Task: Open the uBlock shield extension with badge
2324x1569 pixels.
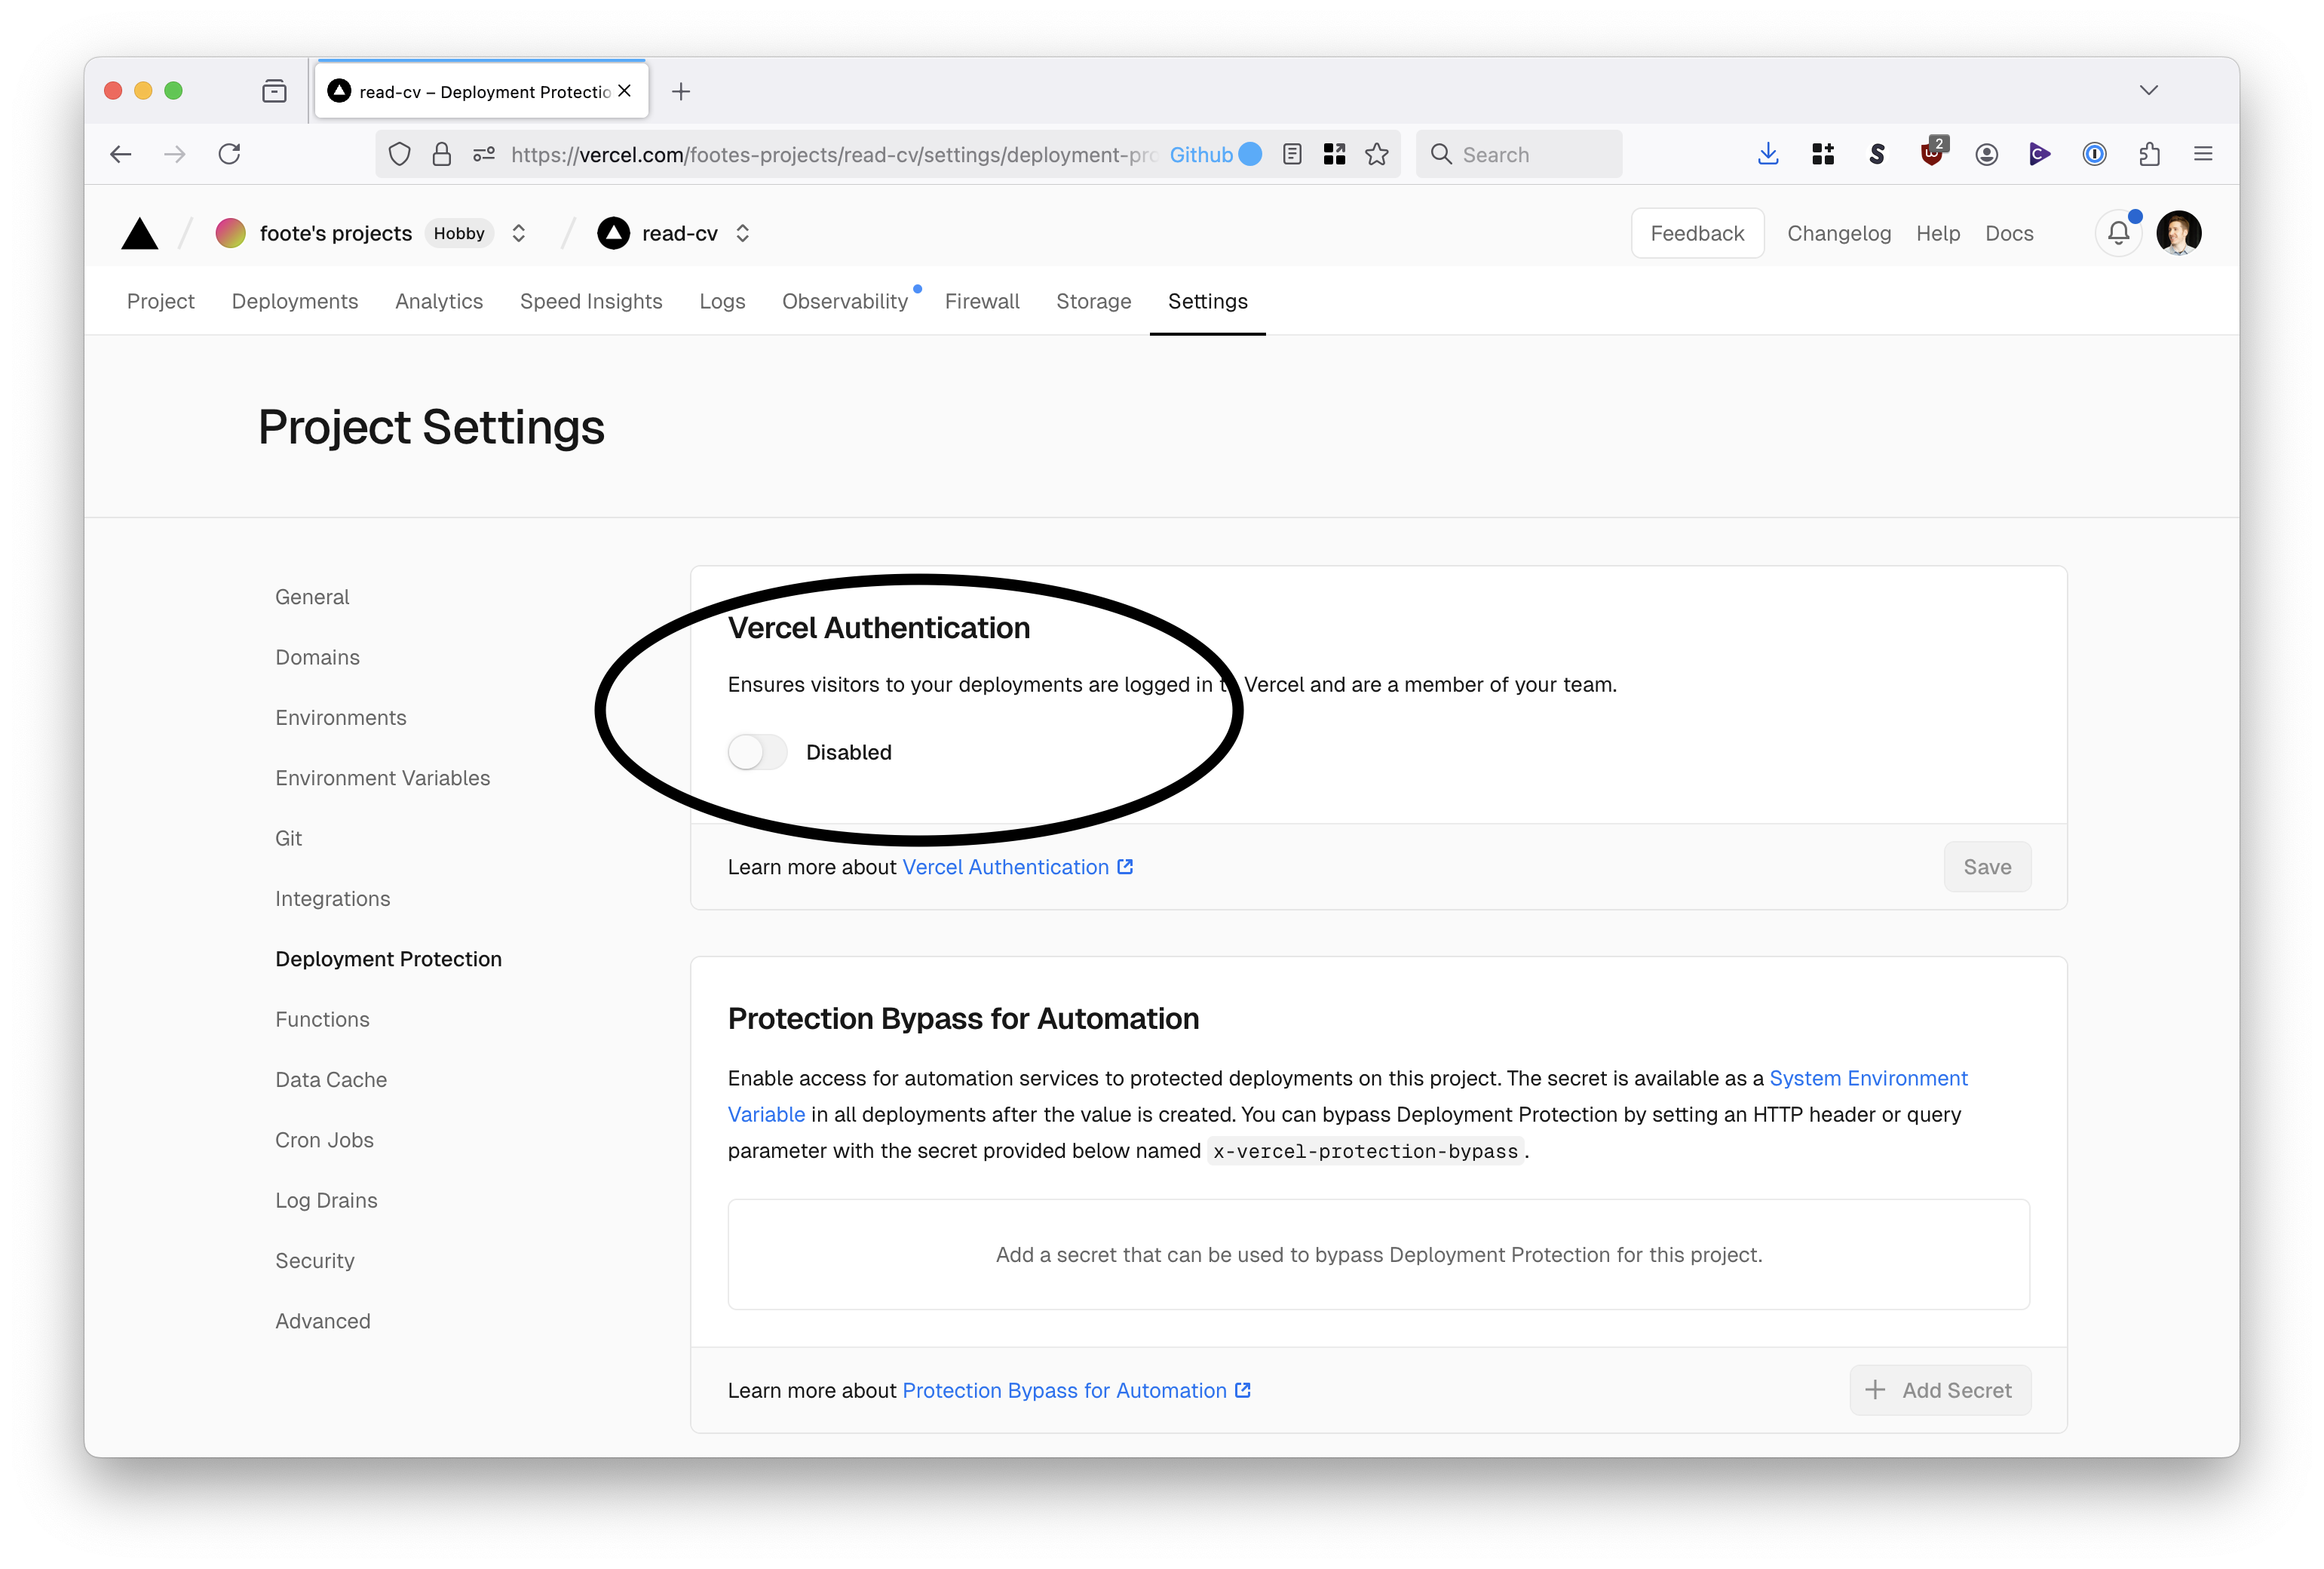Action: point(1932,152)
